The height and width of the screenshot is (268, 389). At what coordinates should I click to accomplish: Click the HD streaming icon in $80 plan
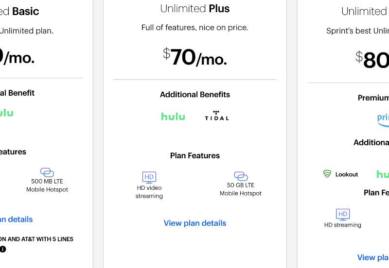click(x=343, y=214)
